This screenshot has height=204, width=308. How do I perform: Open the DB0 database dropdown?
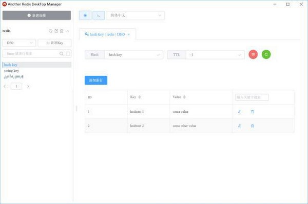[20, 43]
